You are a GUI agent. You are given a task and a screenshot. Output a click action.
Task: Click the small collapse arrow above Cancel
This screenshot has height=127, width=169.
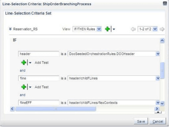click(158, 112)
